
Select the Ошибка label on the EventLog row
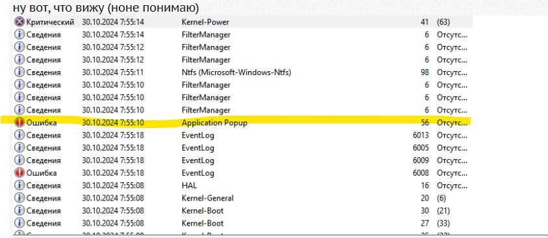point(42,173)
